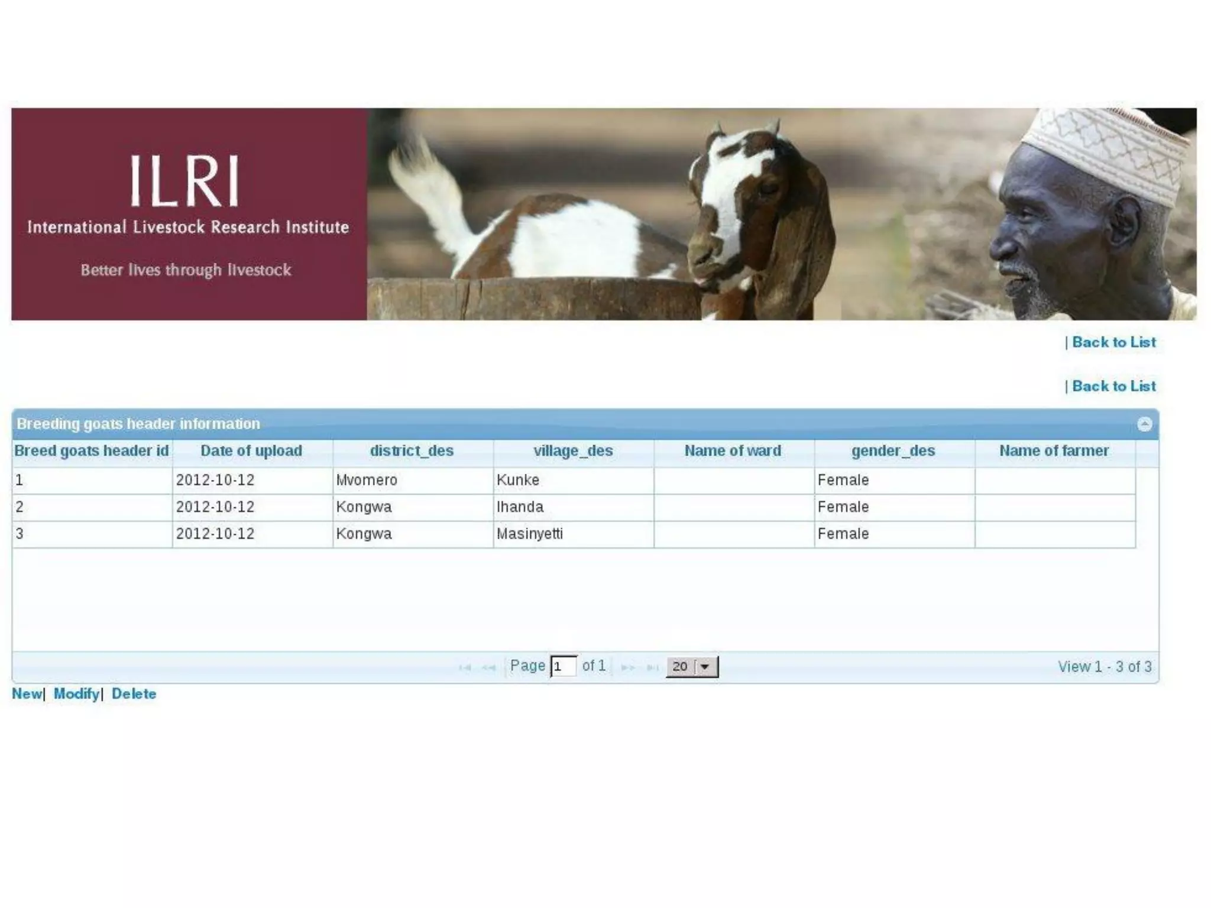
Task: Collapse the Breeding goats header grid
Action: point(1144,424)
